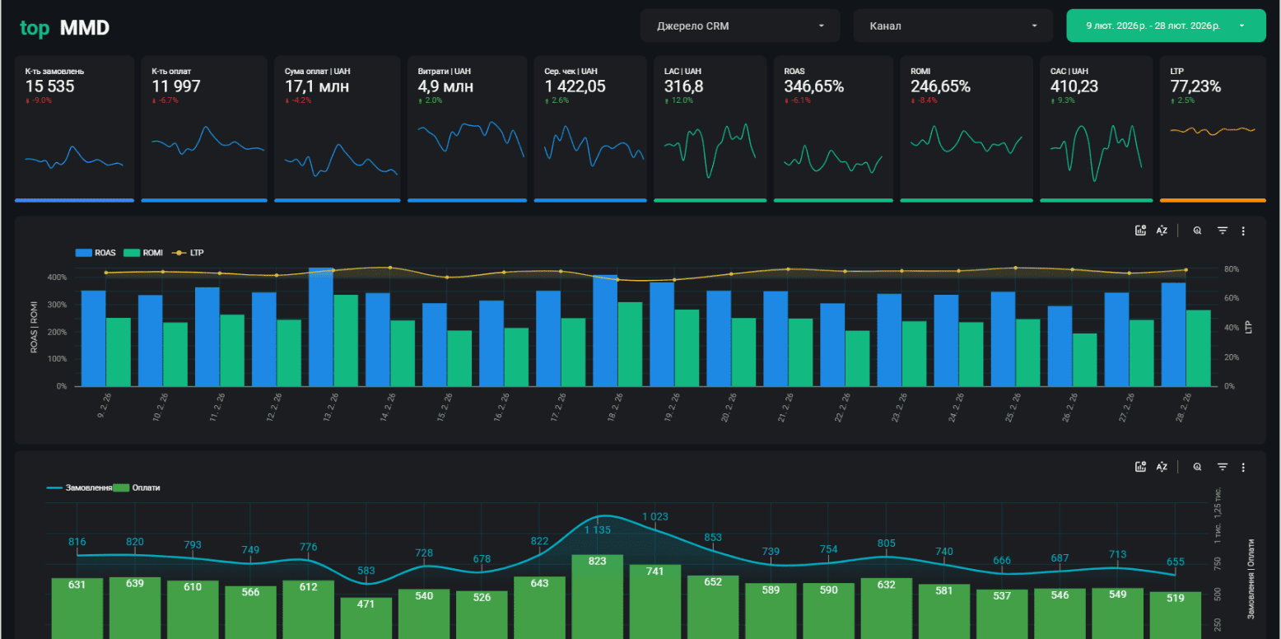Open the filter icon on the ROAS chart
This screenshot has width=1281, height=639.
[1223, 231]
